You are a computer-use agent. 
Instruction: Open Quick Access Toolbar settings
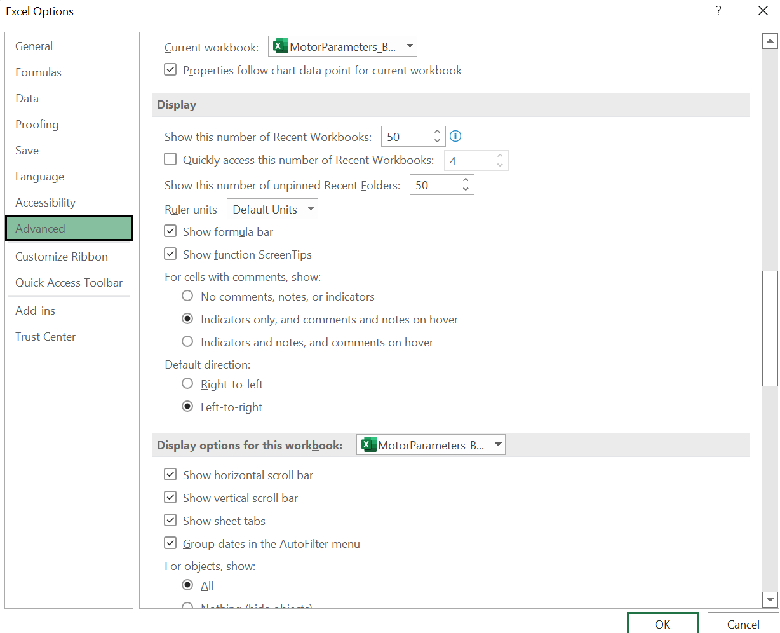pyautogui.click(x=69, y=283)
